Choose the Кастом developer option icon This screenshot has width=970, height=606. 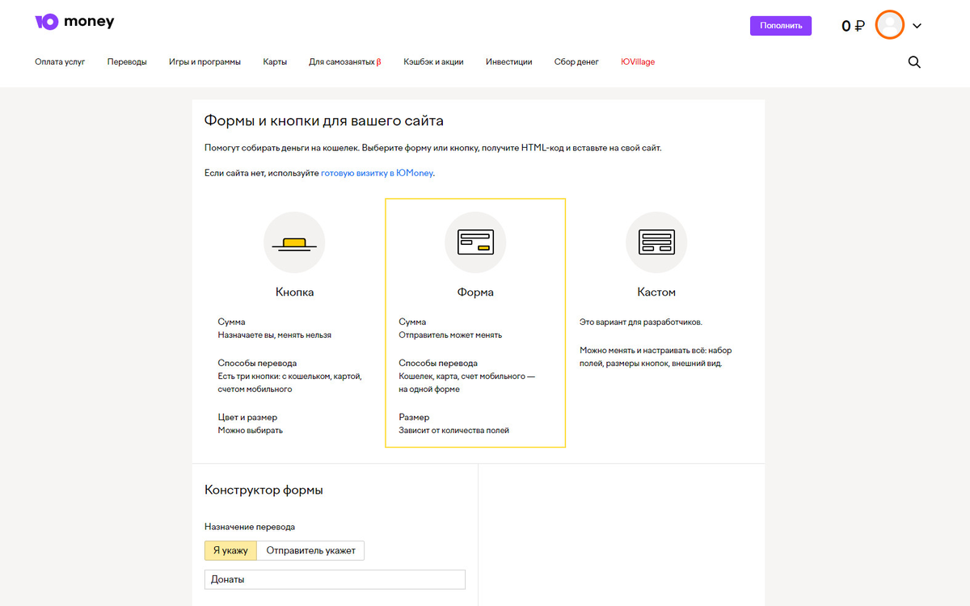(656, 242)
